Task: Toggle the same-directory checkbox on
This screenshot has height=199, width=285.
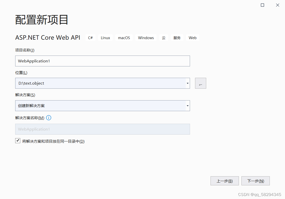Action: (x=18, y=140)
